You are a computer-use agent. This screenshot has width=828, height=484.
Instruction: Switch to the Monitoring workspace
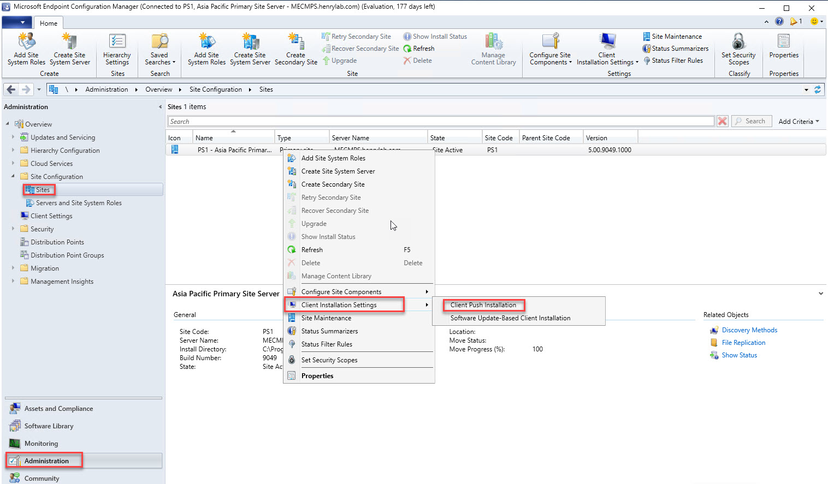41,444
